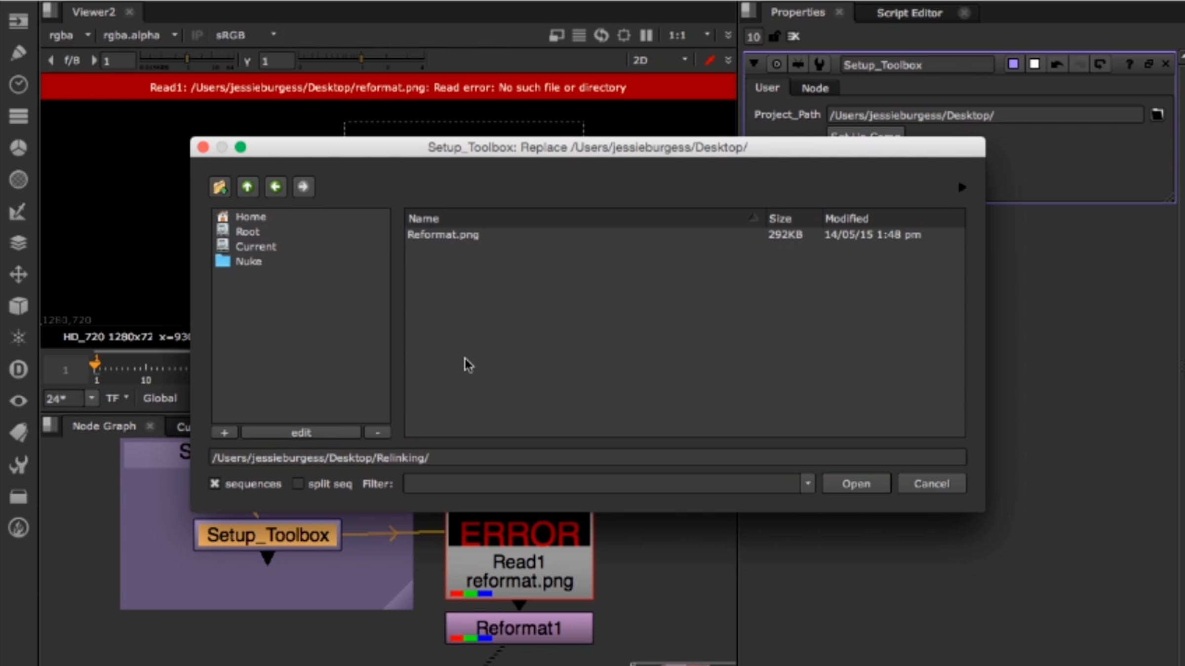This screenshot has width=1185, height=666.
Task: Select the Properties tab
Action: [797, 12]
